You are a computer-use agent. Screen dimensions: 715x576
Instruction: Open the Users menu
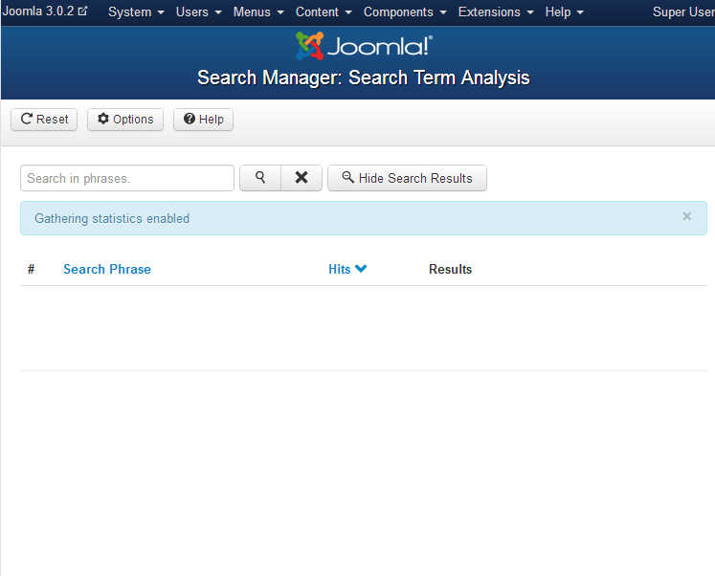(x=198, y=11)
